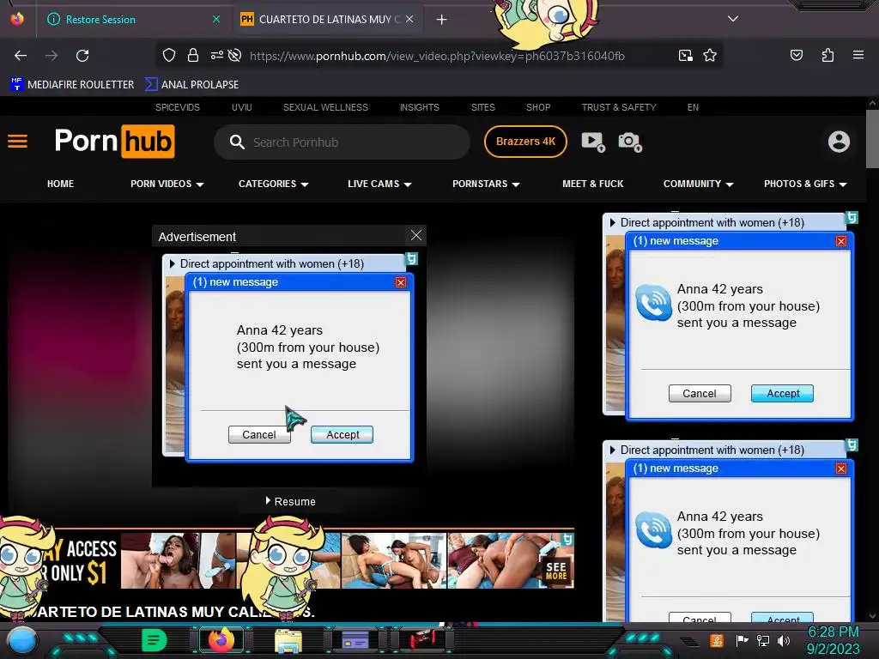Image resolution: width=879 pixels, height=659 pixels.
Task: Click the MEDIAFIRE ROULETTER bookmark
Action: (x=72, y=85)
